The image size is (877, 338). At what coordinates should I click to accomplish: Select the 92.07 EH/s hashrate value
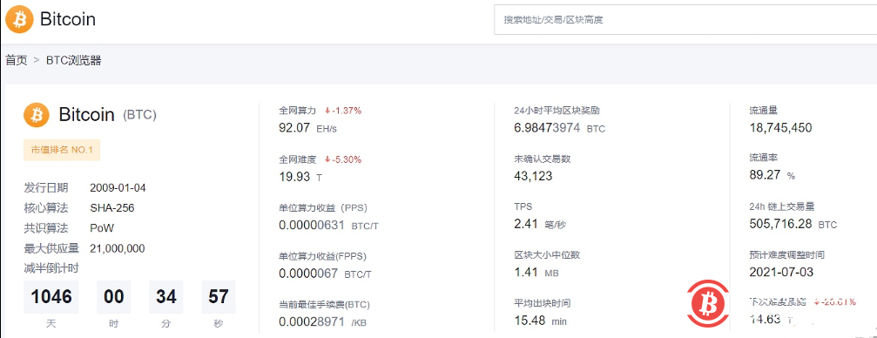307,127
